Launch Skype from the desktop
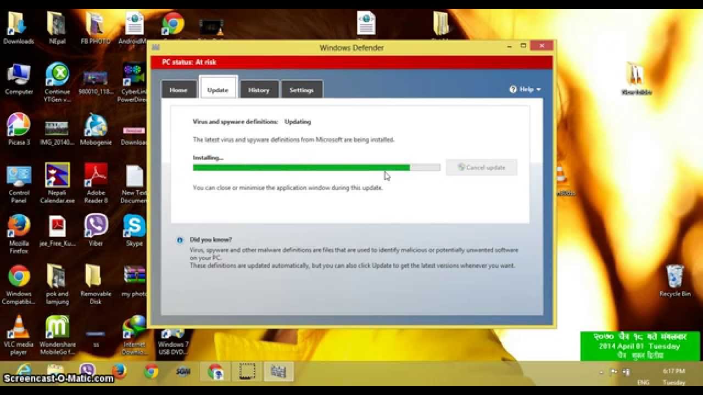 [x=134, y=230]
